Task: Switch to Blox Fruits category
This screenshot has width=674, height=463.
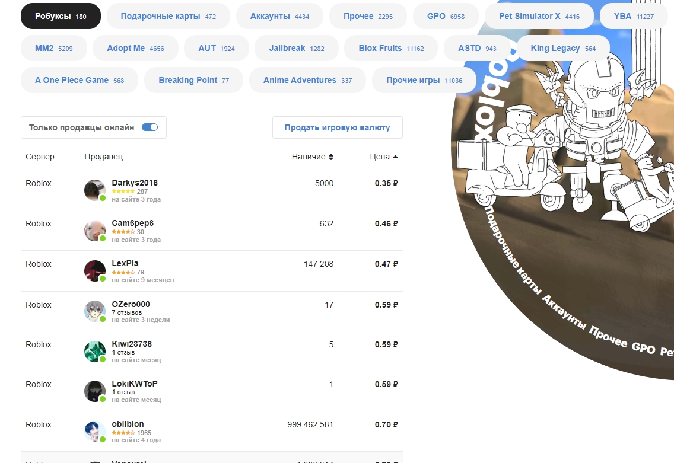Action: pyautogui.click(x=391, y=48)
